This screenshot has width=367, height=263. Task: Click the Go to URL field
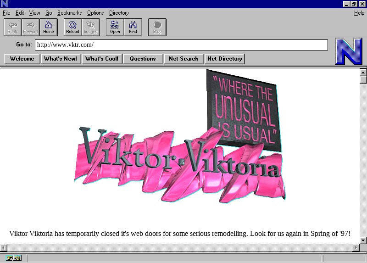(x=181, y=45)
